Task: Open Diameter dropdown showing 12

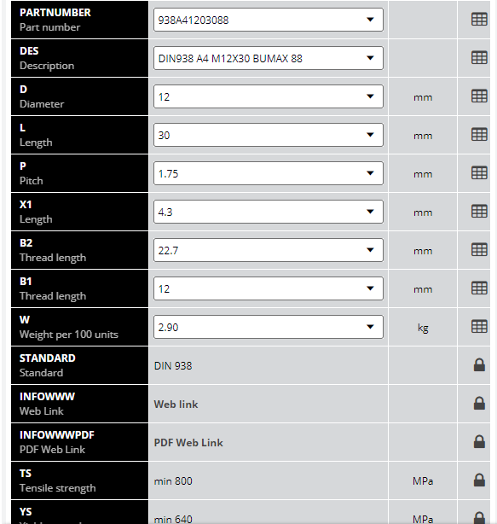Action: click(269, 96)
